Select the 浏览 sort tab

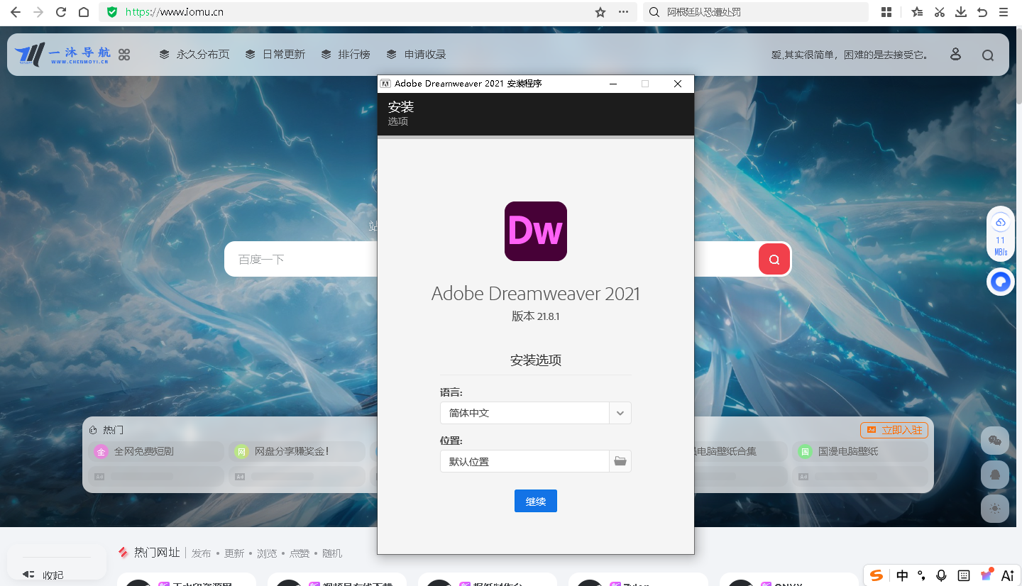click(x=267, y=553)
